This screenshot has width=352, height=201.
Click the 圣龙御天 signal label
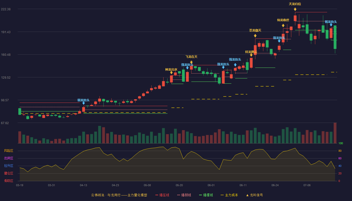255,30
